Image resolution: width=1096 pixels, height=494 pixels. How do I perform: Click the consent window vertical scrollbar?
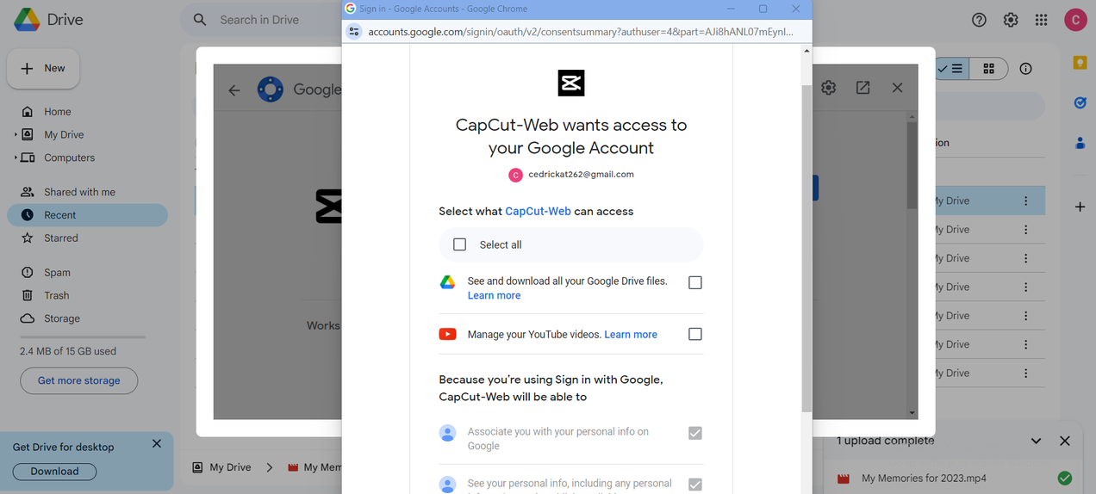(806, 248)
